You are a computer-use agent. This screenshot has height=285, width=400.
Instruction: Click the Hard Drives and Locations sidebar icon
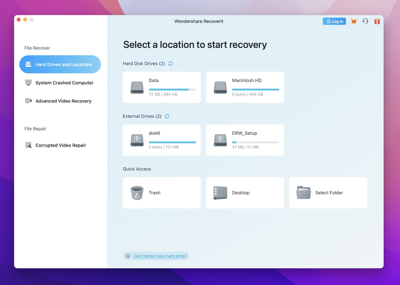[x=29, y=64]
